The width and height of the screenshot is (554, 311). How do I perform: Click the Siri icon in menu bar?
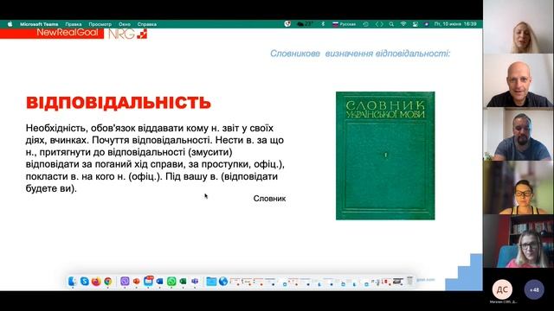coord(427,24)
